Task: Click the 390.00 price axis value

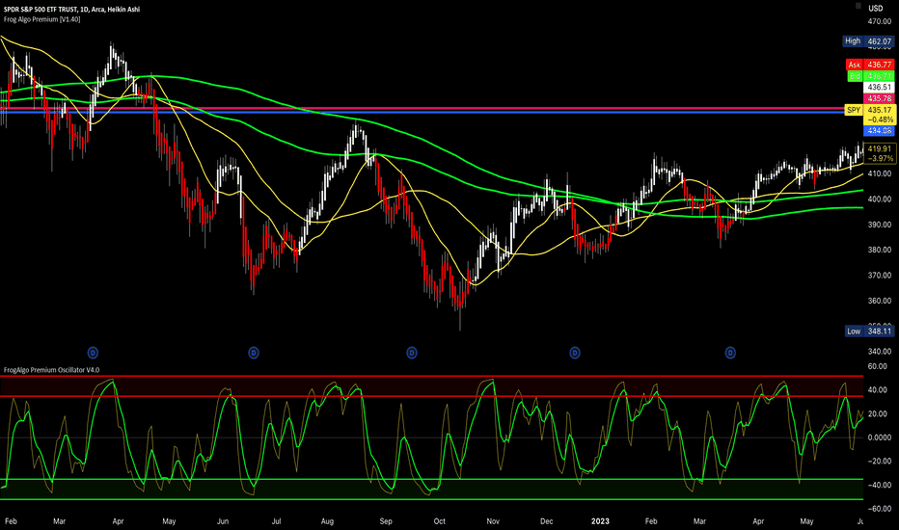Action: tap(880, 225)
